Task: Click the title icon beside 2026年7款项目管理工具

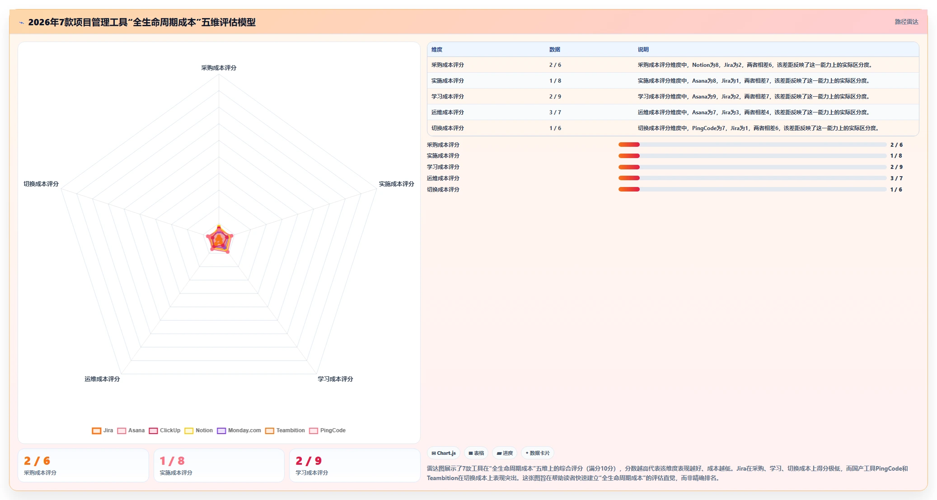Action: tap(21, 23)
